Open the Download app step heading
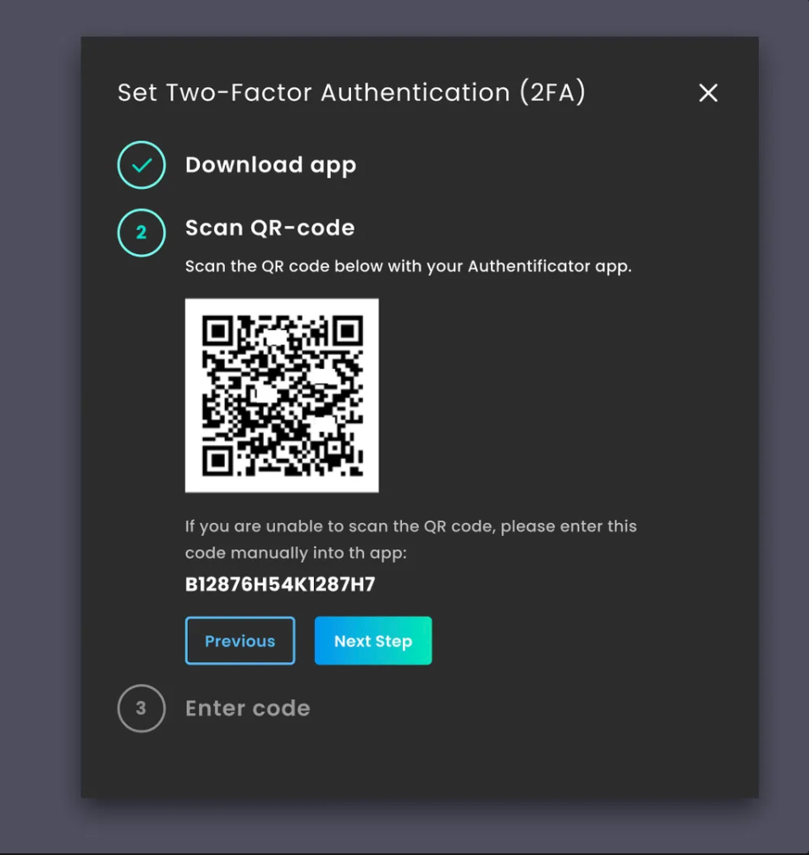The height and width of the screenshot is (855, 809). (271, 165)
